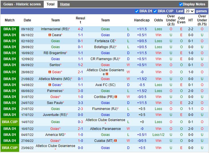
Task: Open the Last games count dropdown
Action: [189, 11]
